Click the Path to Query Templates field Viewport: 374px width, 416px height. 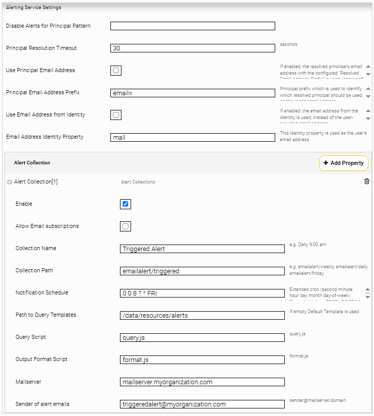[202, 316]
